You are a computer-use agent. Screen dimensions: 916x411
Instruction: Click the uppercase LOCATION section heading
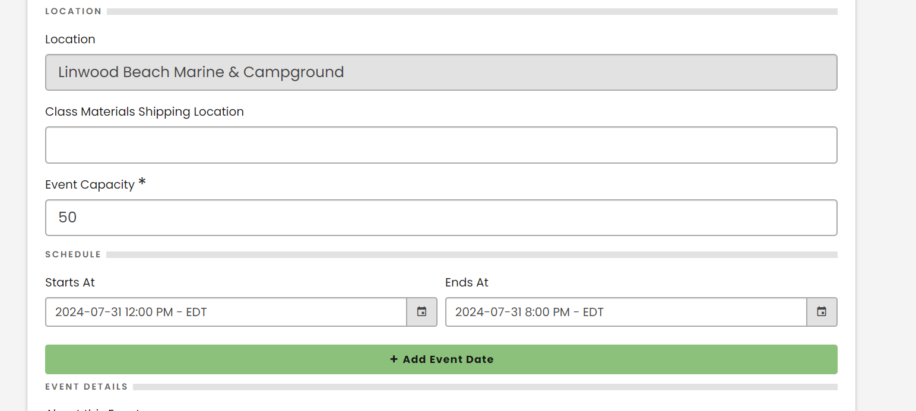click(74, 11)
